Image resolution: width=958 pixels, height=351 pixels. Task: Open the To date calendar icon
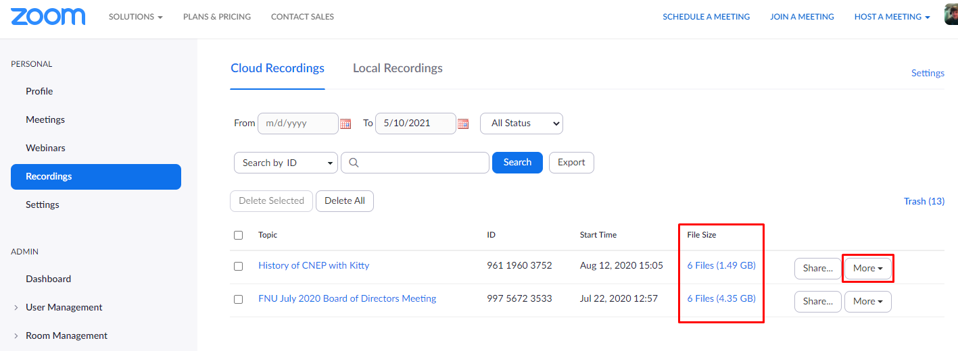point(463,124)
